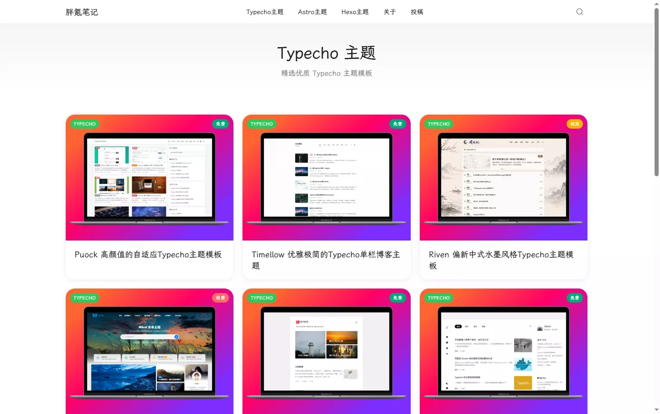The width and height of the screenshot is (660, 414).
Task: Open the 投稿 submission page
Action: [417, 12]
